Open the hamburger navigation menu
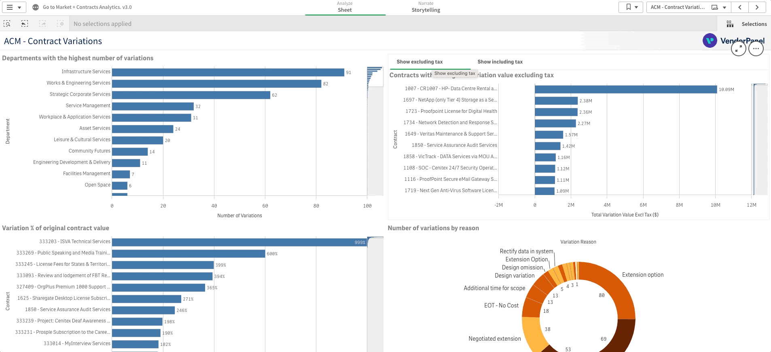Screen dimensions: 771x352 click(10, 7)
